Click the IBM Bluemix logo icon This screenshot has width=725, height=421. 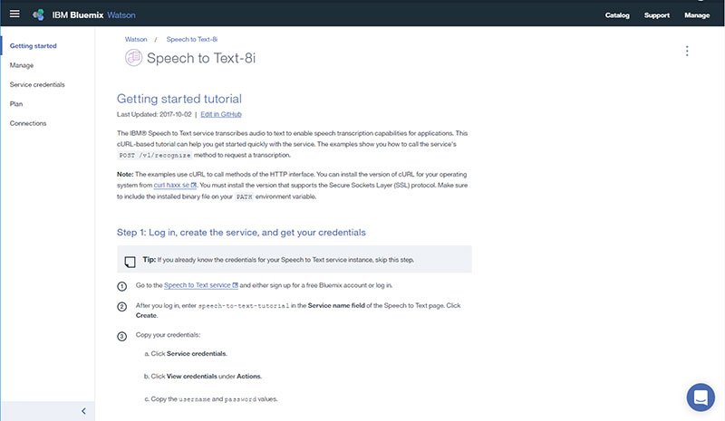click(38, 14)
